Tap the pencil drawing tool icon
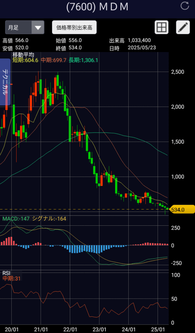This screenshot has width=195, height=333. click(183, 27)
